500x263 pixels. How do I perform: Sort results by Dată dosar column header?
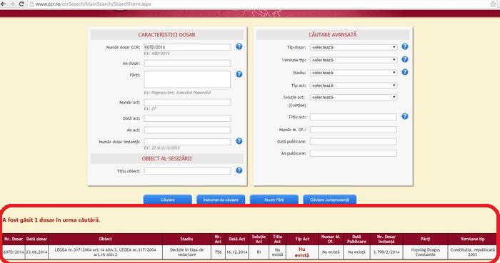point(36,239)
